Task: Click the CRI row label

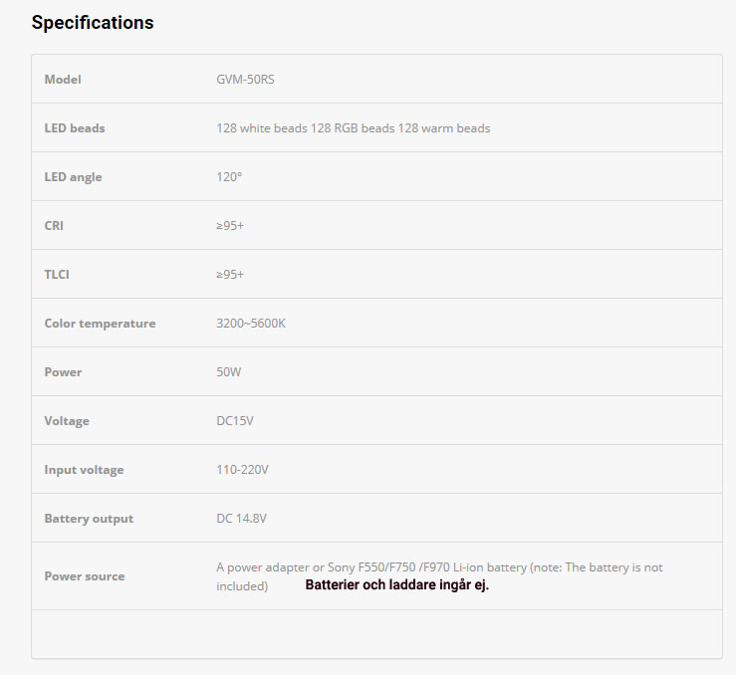Action: coord(54,226)
